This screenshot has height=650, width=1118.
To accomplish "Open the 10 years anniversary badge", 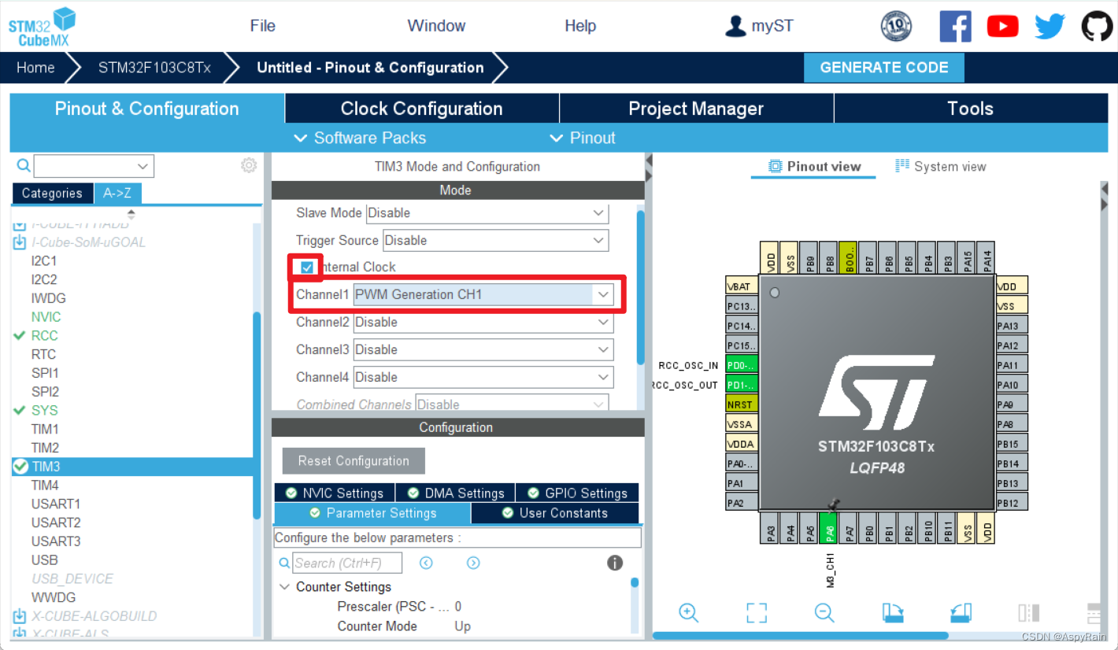I will 896,26.
